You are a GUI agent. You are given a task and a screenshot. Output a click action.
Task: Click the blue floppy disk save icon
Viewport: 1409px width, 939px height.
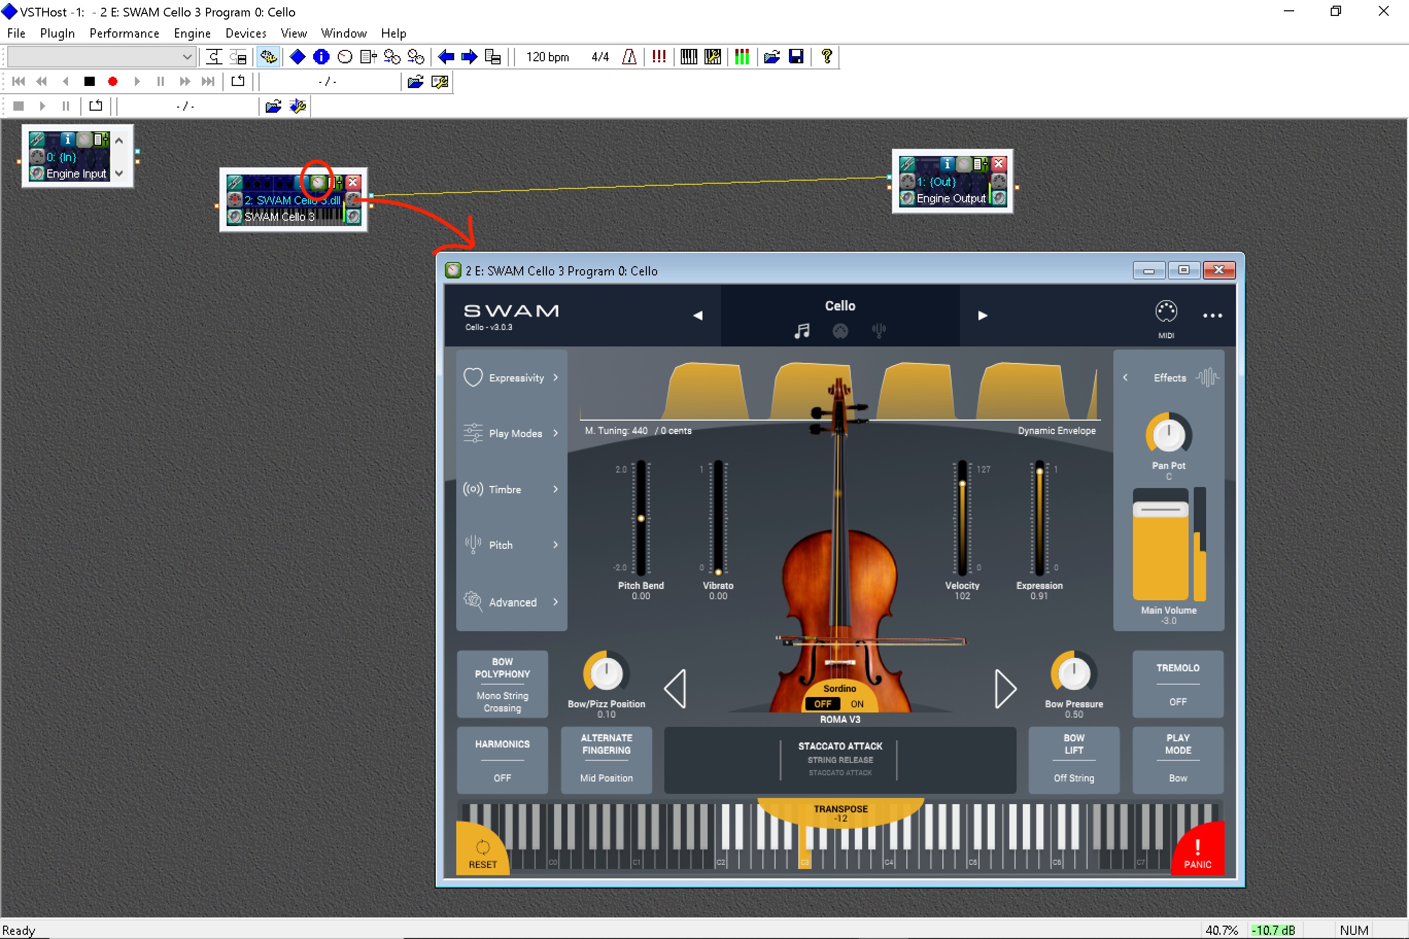(x=796, y=57)
